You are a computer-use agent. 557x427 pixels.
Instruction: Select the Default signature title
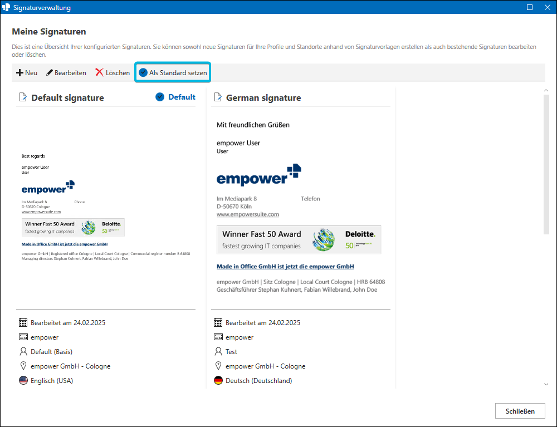coord(67,97)
